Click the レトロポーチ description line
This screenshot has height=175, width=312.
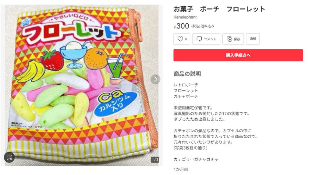pos(186,85)
